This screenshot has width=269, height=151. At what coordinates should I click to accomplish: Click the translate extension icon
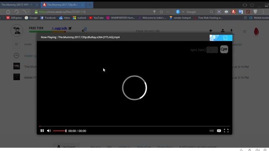coord(241,12)
